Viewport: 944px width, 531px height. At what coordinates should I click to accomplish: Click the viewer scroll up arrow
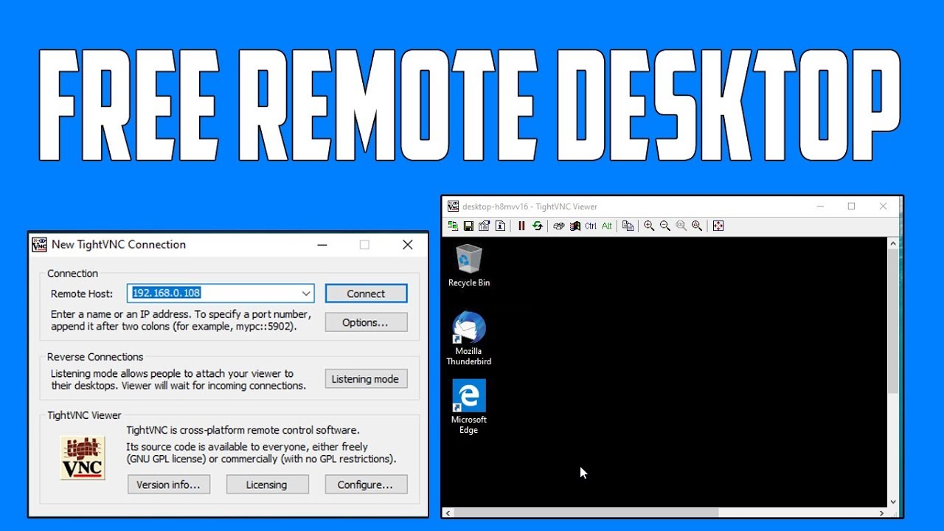point(893,243)
